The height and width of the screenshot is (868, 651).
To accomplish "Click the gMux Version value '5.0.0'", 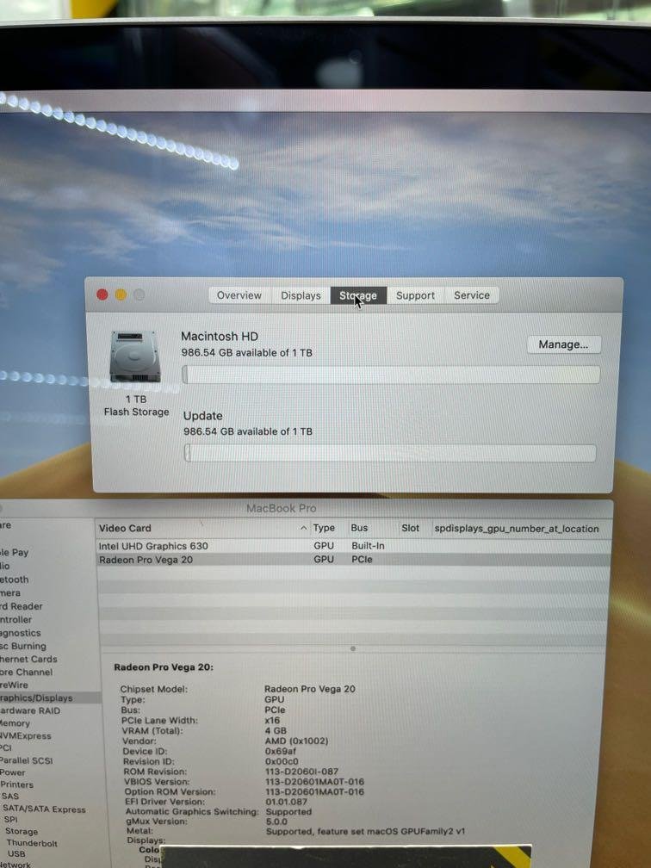I will click(x=276, y=821).
